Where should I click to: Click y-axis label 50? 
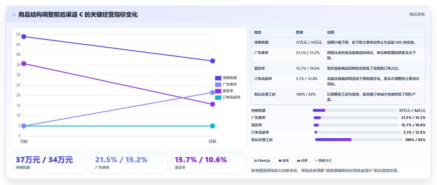pos(18,35)
